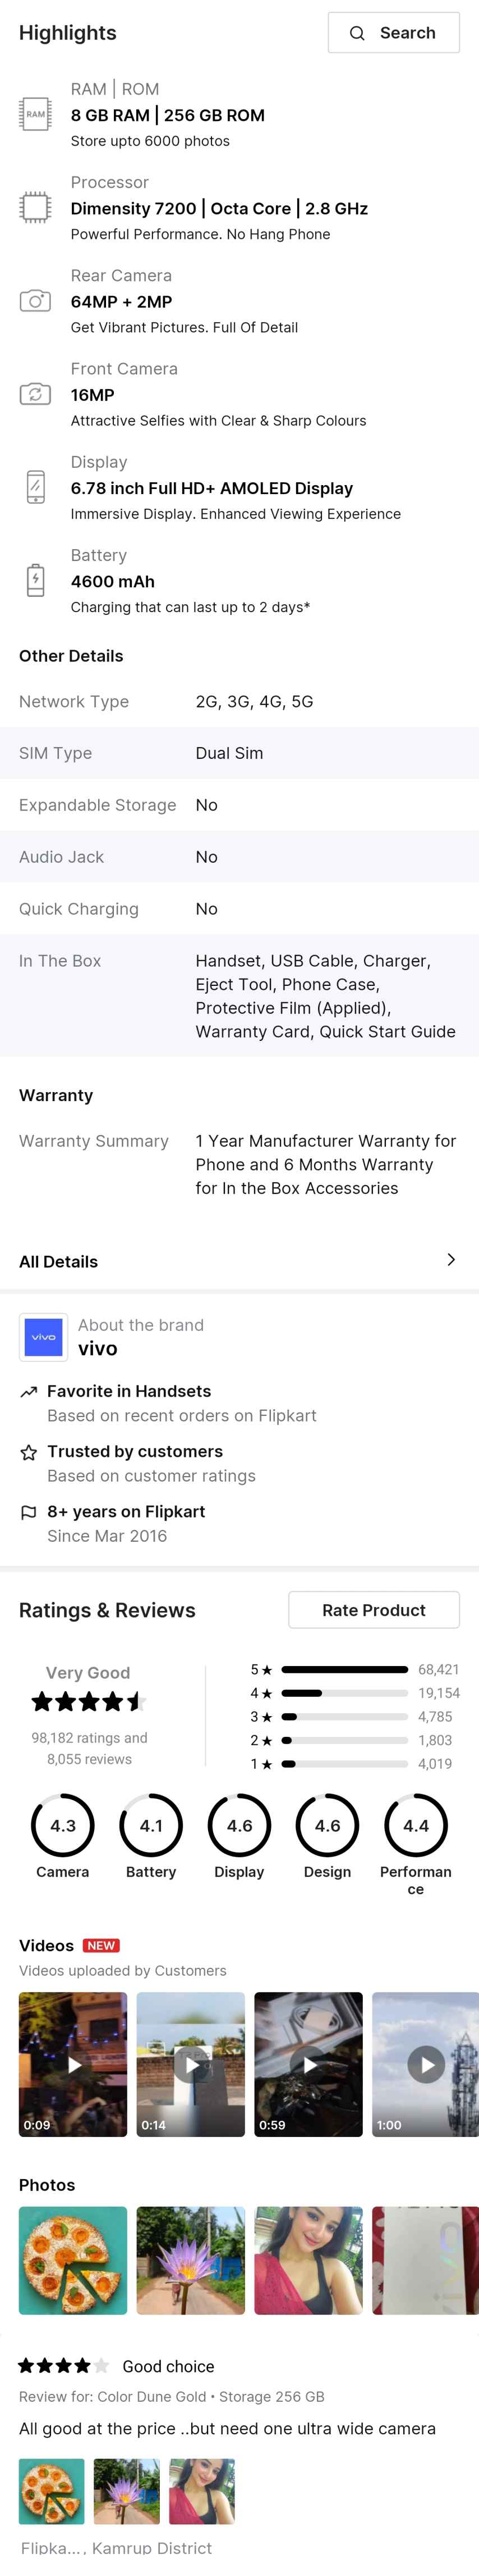Play the 0:59 customer video
The image size is (479, 2576).
(x=308, y=2064)
